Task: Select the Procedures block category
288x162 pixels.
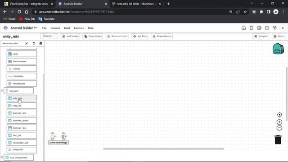Action: (x=22, y=84)
